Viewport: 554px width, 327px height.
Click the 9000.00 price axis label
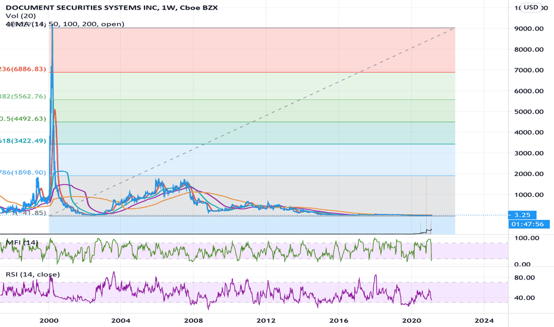point(529,29)
